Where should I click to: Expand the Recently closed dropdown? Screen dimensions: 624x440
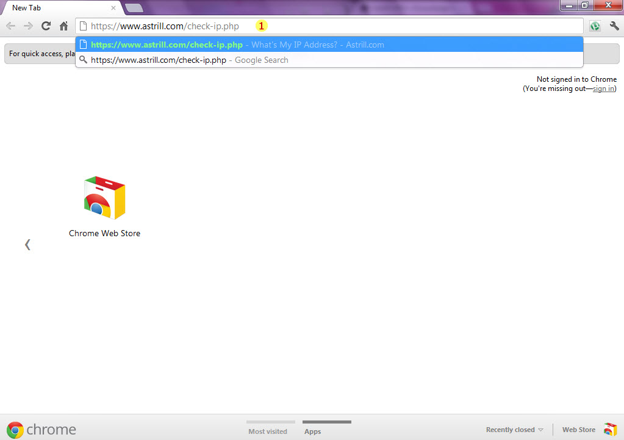click(x=514, y=430)
